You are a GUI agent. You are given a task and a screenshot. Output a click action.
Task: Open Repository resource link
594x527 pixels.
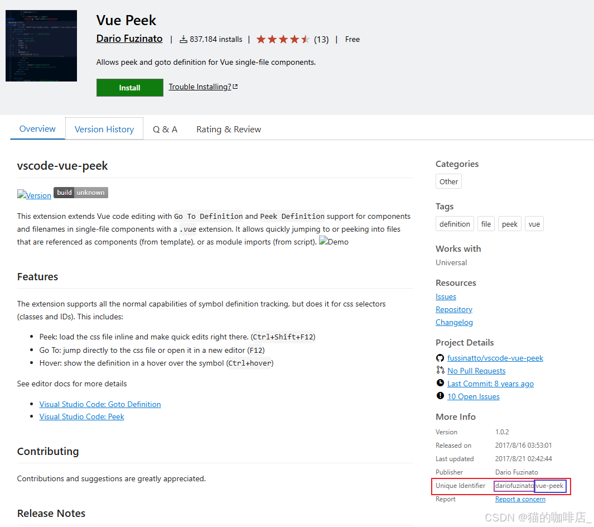pos(454,309)
